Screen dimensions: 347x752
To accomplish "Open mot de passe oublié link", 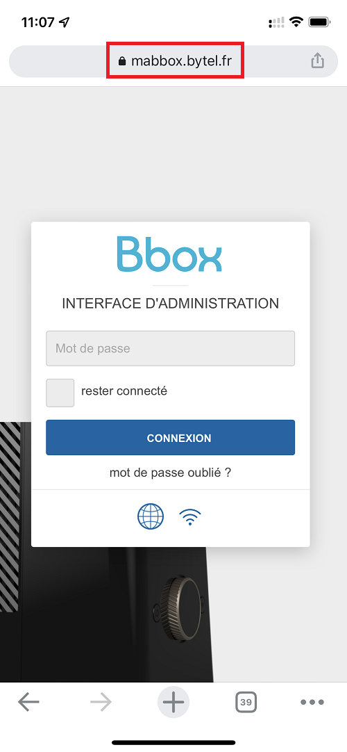I will 171,473.
